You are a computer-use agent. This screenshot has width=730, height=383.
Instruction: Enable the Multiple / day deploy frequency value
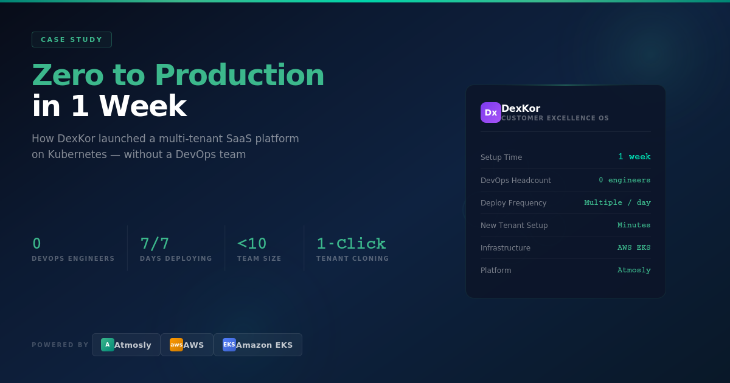click(617, 202)
